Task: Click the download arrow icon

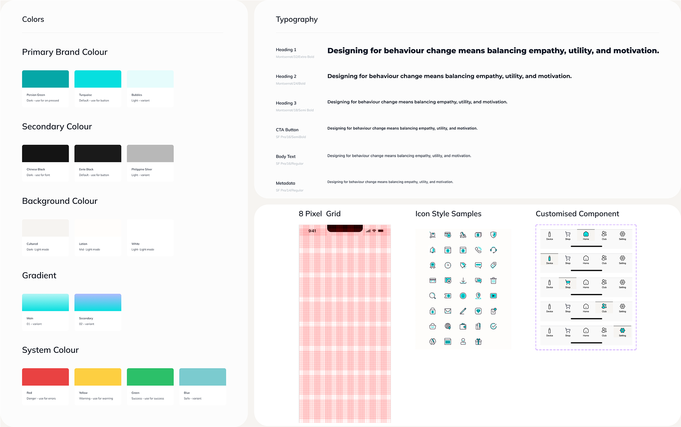Action: [x=463, y=281]
